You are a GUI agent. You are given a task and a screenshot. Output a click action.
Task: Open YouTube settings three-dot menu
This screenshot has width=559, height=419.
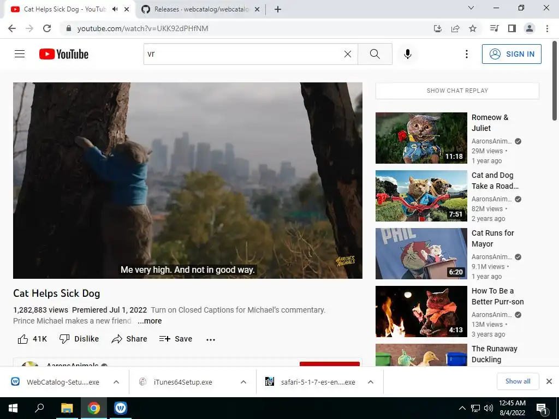(x=466, y=54)
